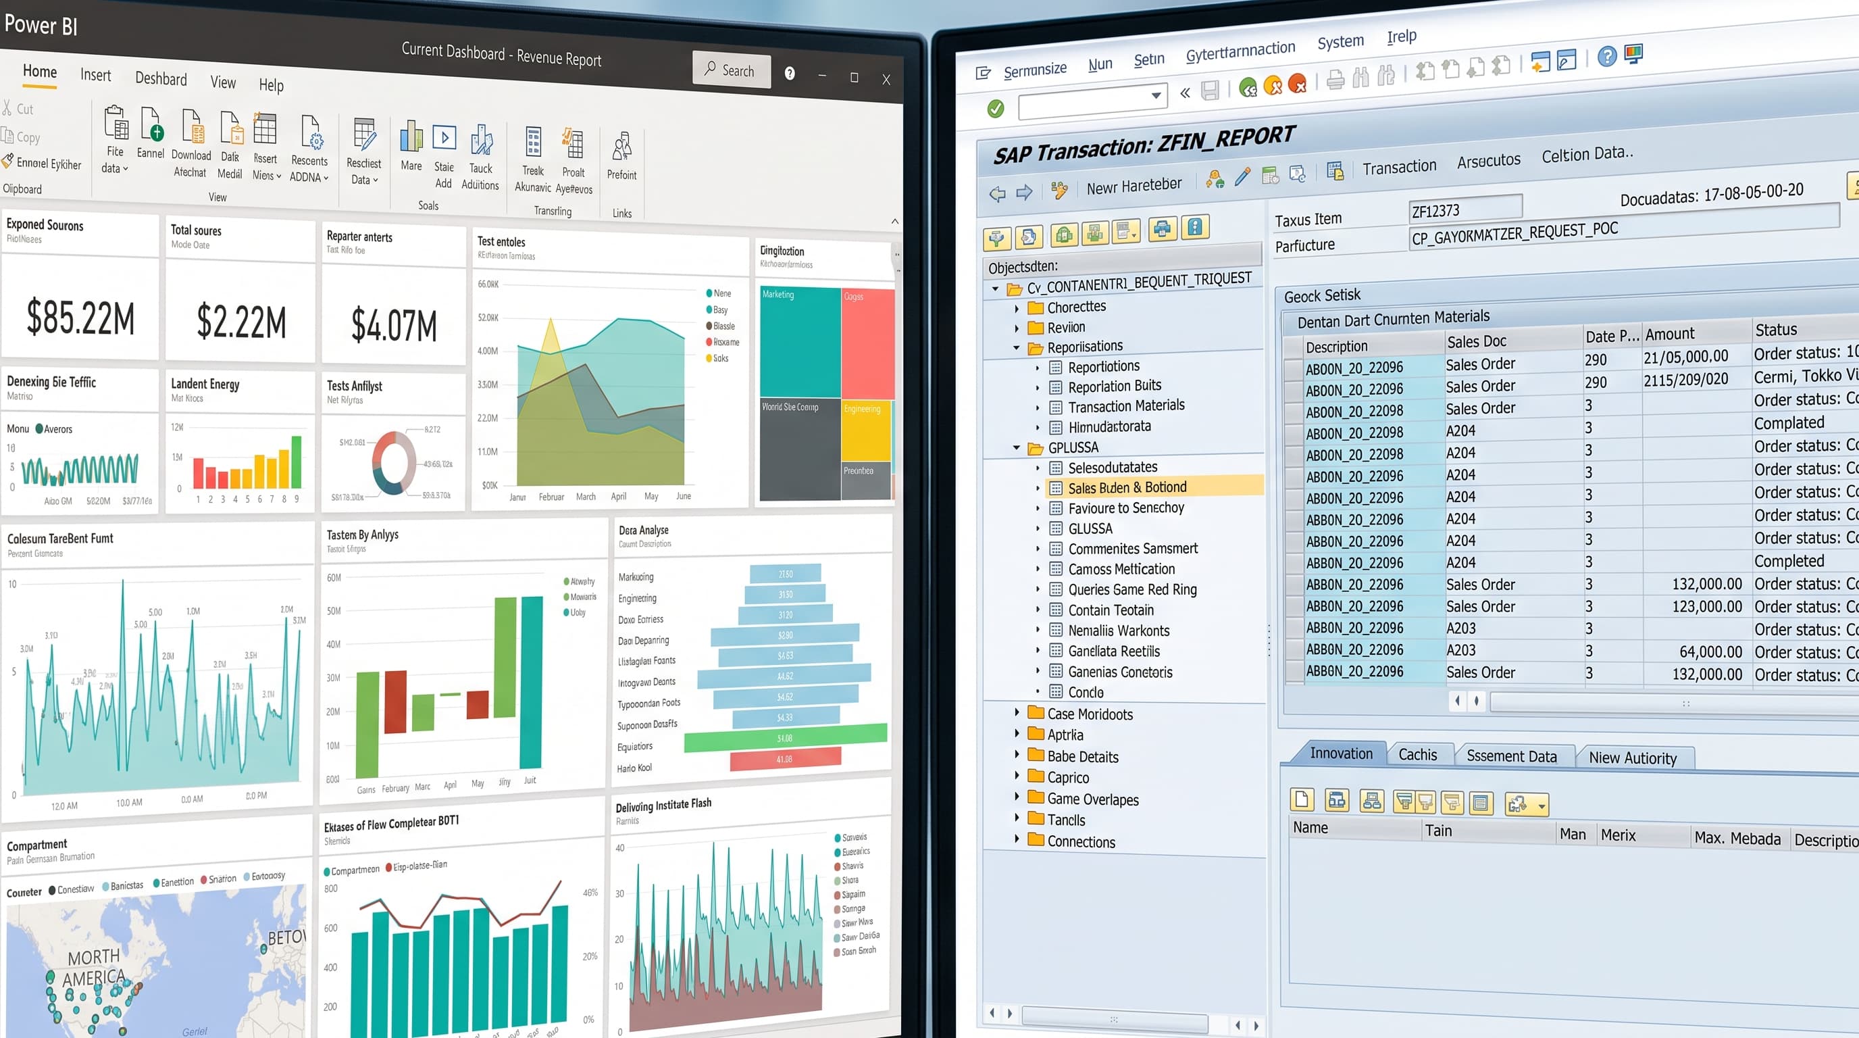Select the Proalt Ayeflevos ribbon icon
The height and width of the screenshot is (1038, 1859).
pos(574,143)
